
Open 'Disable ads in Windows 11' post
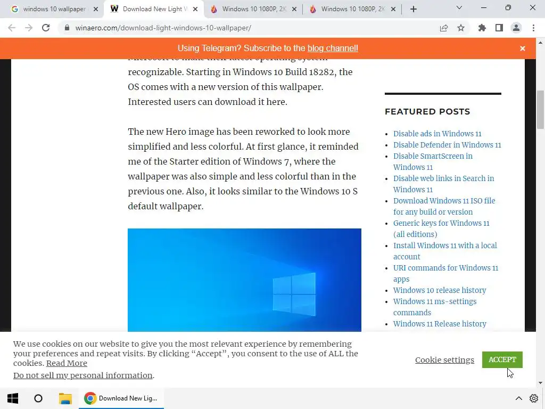pyautogui.click(x=437, y=134)
